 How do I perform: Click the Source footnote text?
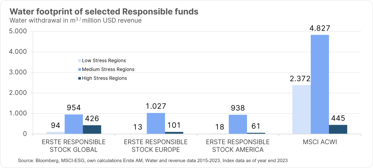tap(153, 161)
